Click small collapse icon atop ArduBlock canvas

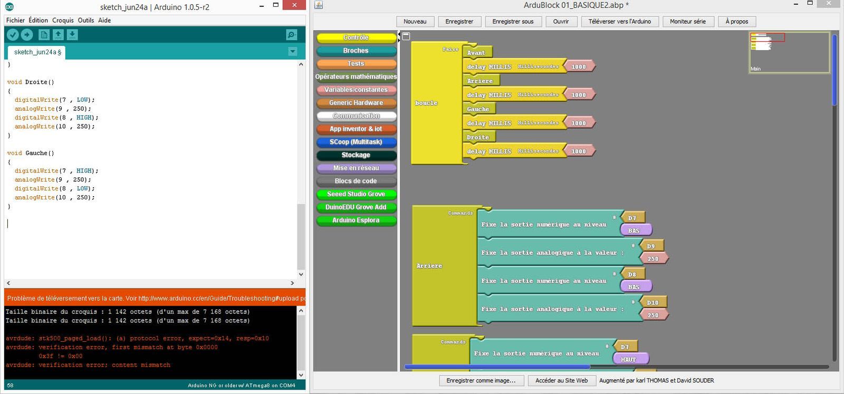click(x=406, y=36)
